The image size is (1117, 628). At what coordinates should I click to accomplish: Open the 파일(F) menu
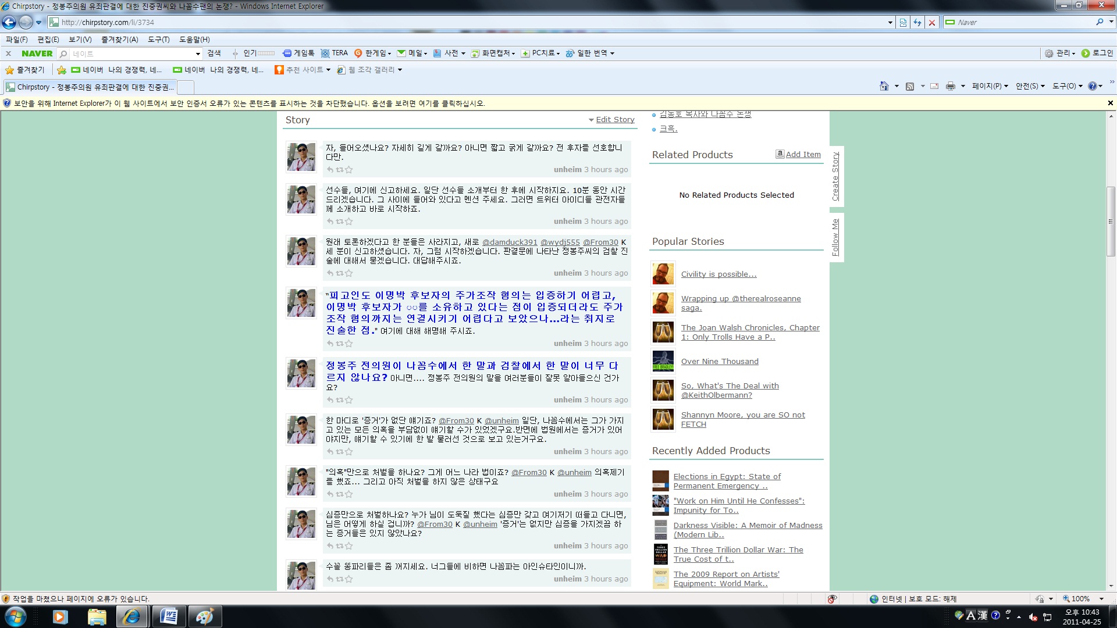point(17,40)
